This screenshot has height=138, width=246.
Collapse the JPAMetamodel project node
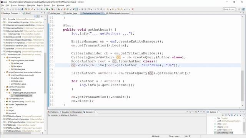2,54
